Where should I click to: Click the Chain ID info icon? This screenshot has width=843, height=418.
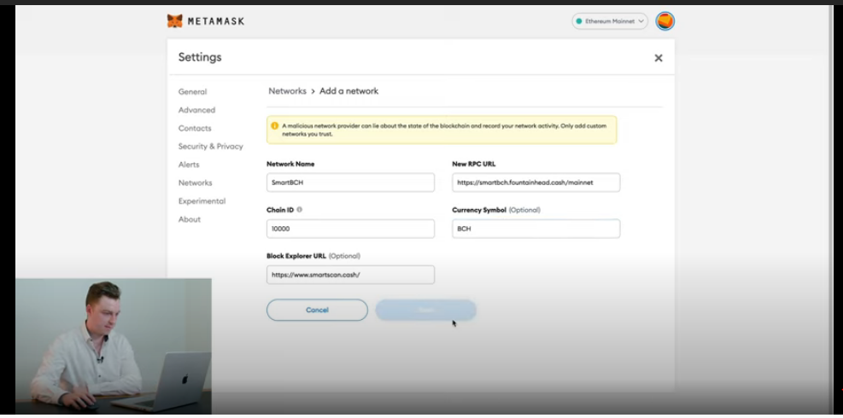(x=300, y=210)
